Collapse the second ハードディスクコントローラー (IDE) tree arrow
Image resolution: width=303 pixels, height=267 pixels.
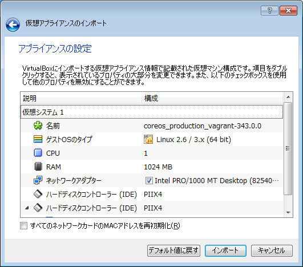(x=27, y=208)
